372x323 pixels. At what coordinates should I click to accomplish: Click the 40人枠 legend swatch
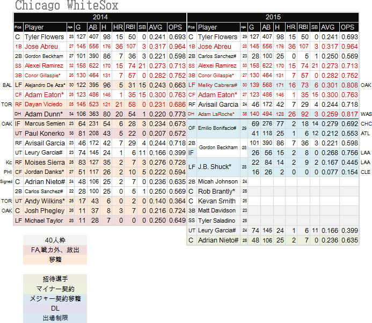(x=55, y=240)
